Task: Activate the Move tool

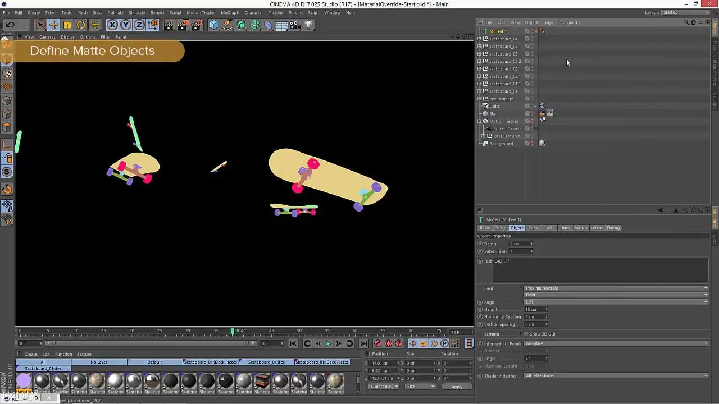Action: [x=53, y=25]
